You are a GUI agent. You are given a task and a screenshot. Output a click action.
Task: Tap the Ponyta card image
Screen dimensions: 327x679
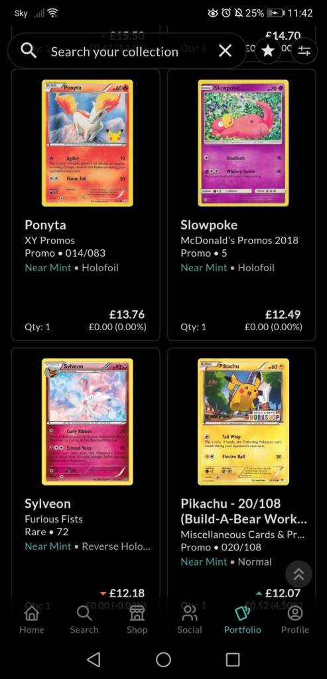88,143
